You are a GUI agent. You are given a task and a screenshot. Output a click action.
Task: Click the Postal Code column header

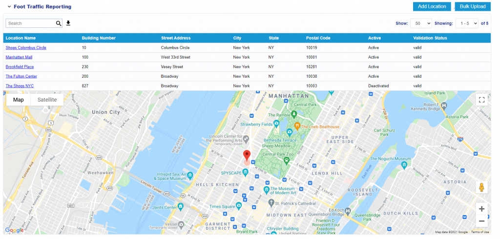tap(318, 38)
